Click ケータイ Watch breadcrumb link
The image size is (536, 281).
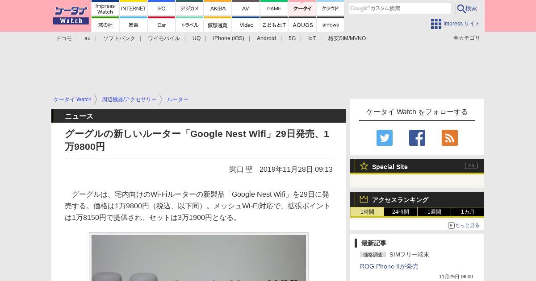pyautogui.click(x=72, y=99)
